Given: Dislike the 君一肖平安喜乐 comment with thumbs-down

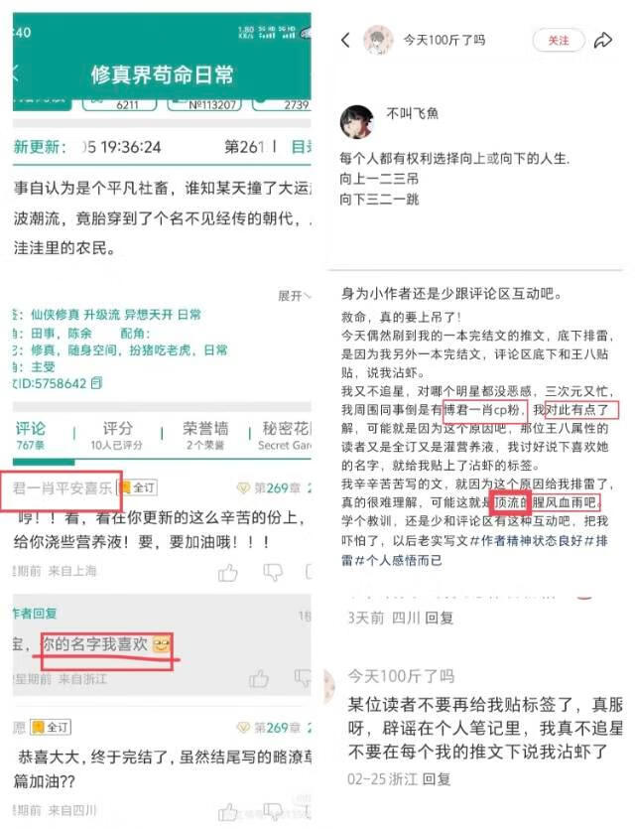Looking at the screenshot, I should tap(273, 573).
